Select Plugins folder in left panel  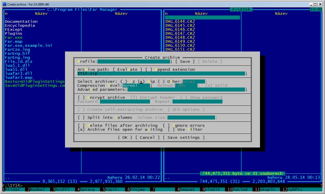click(14, 33)
